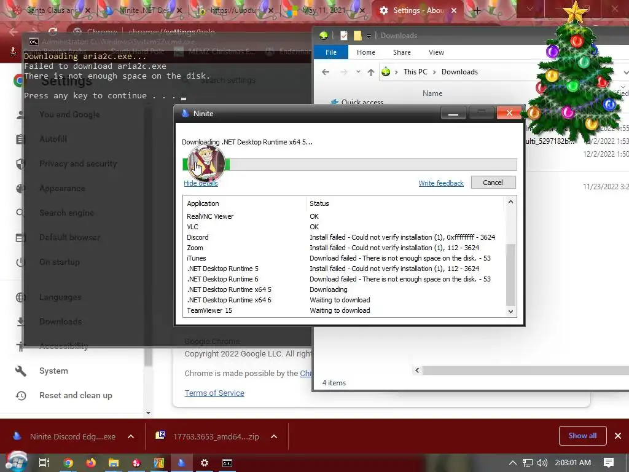The image size is (629, 472).
Task: Open the Start menu
Action: (x=17, y=462)
